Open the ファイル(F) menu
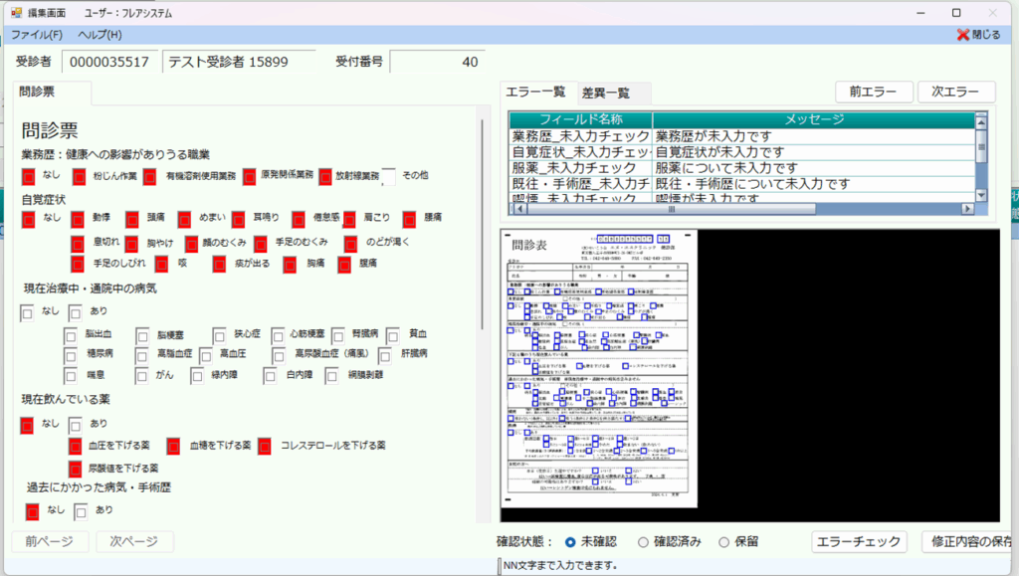 tap(37, 35)
